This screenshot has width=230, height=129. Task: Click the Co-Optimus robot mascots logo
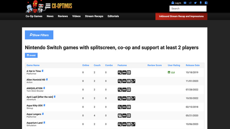point(35,6)
